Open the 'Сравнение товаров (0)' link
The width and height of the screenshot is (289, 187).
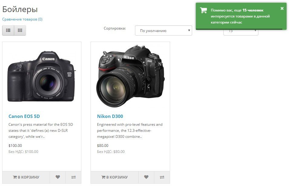[22, 19]
